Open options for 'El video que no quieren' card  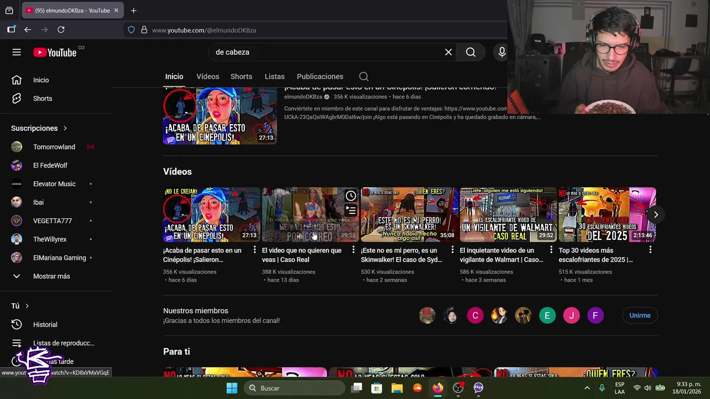pos(353,250)
